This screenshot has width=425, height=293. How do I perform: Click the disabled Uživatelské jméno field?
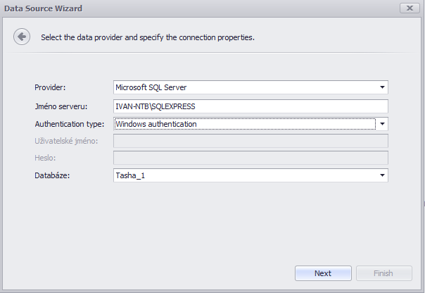click(x=250, y=141)
